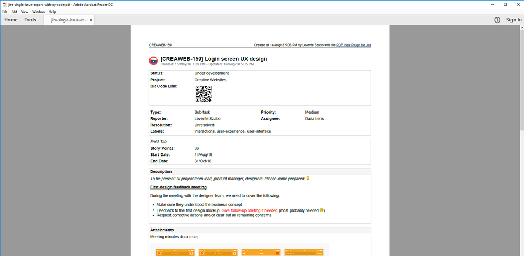Click the labels 'interactions, user-experience, user-interface'
524x256 pixels.
click(x=232, y=132)
